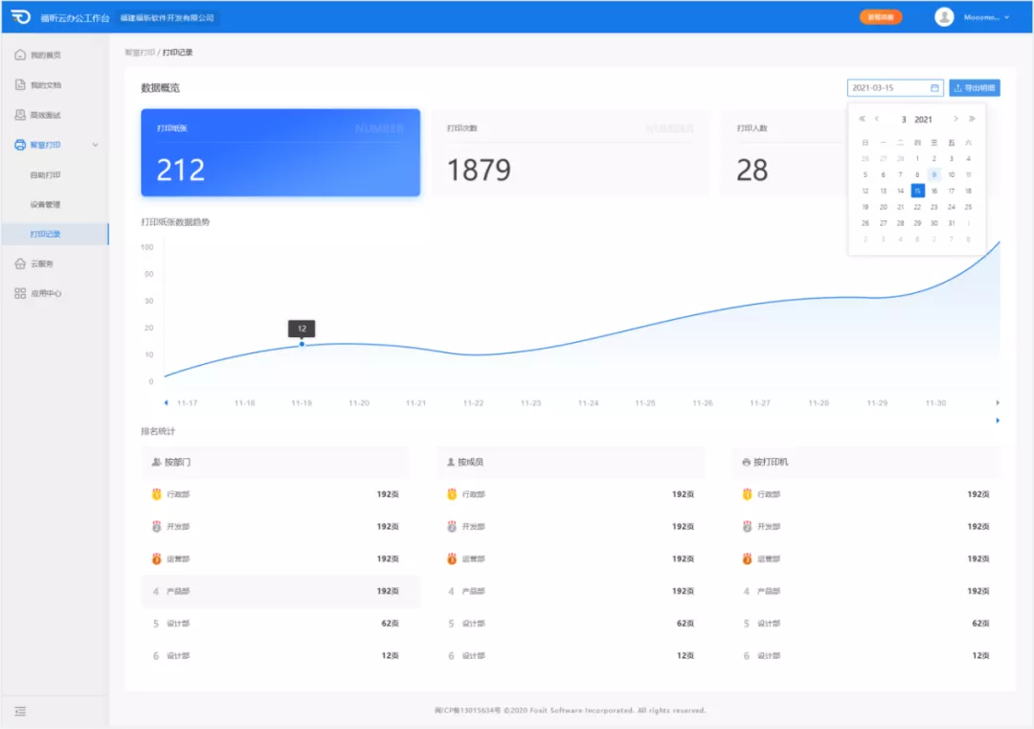1034x729 pixels.
Task: Click the chart data point labeled 12
Action: (302, 344)
